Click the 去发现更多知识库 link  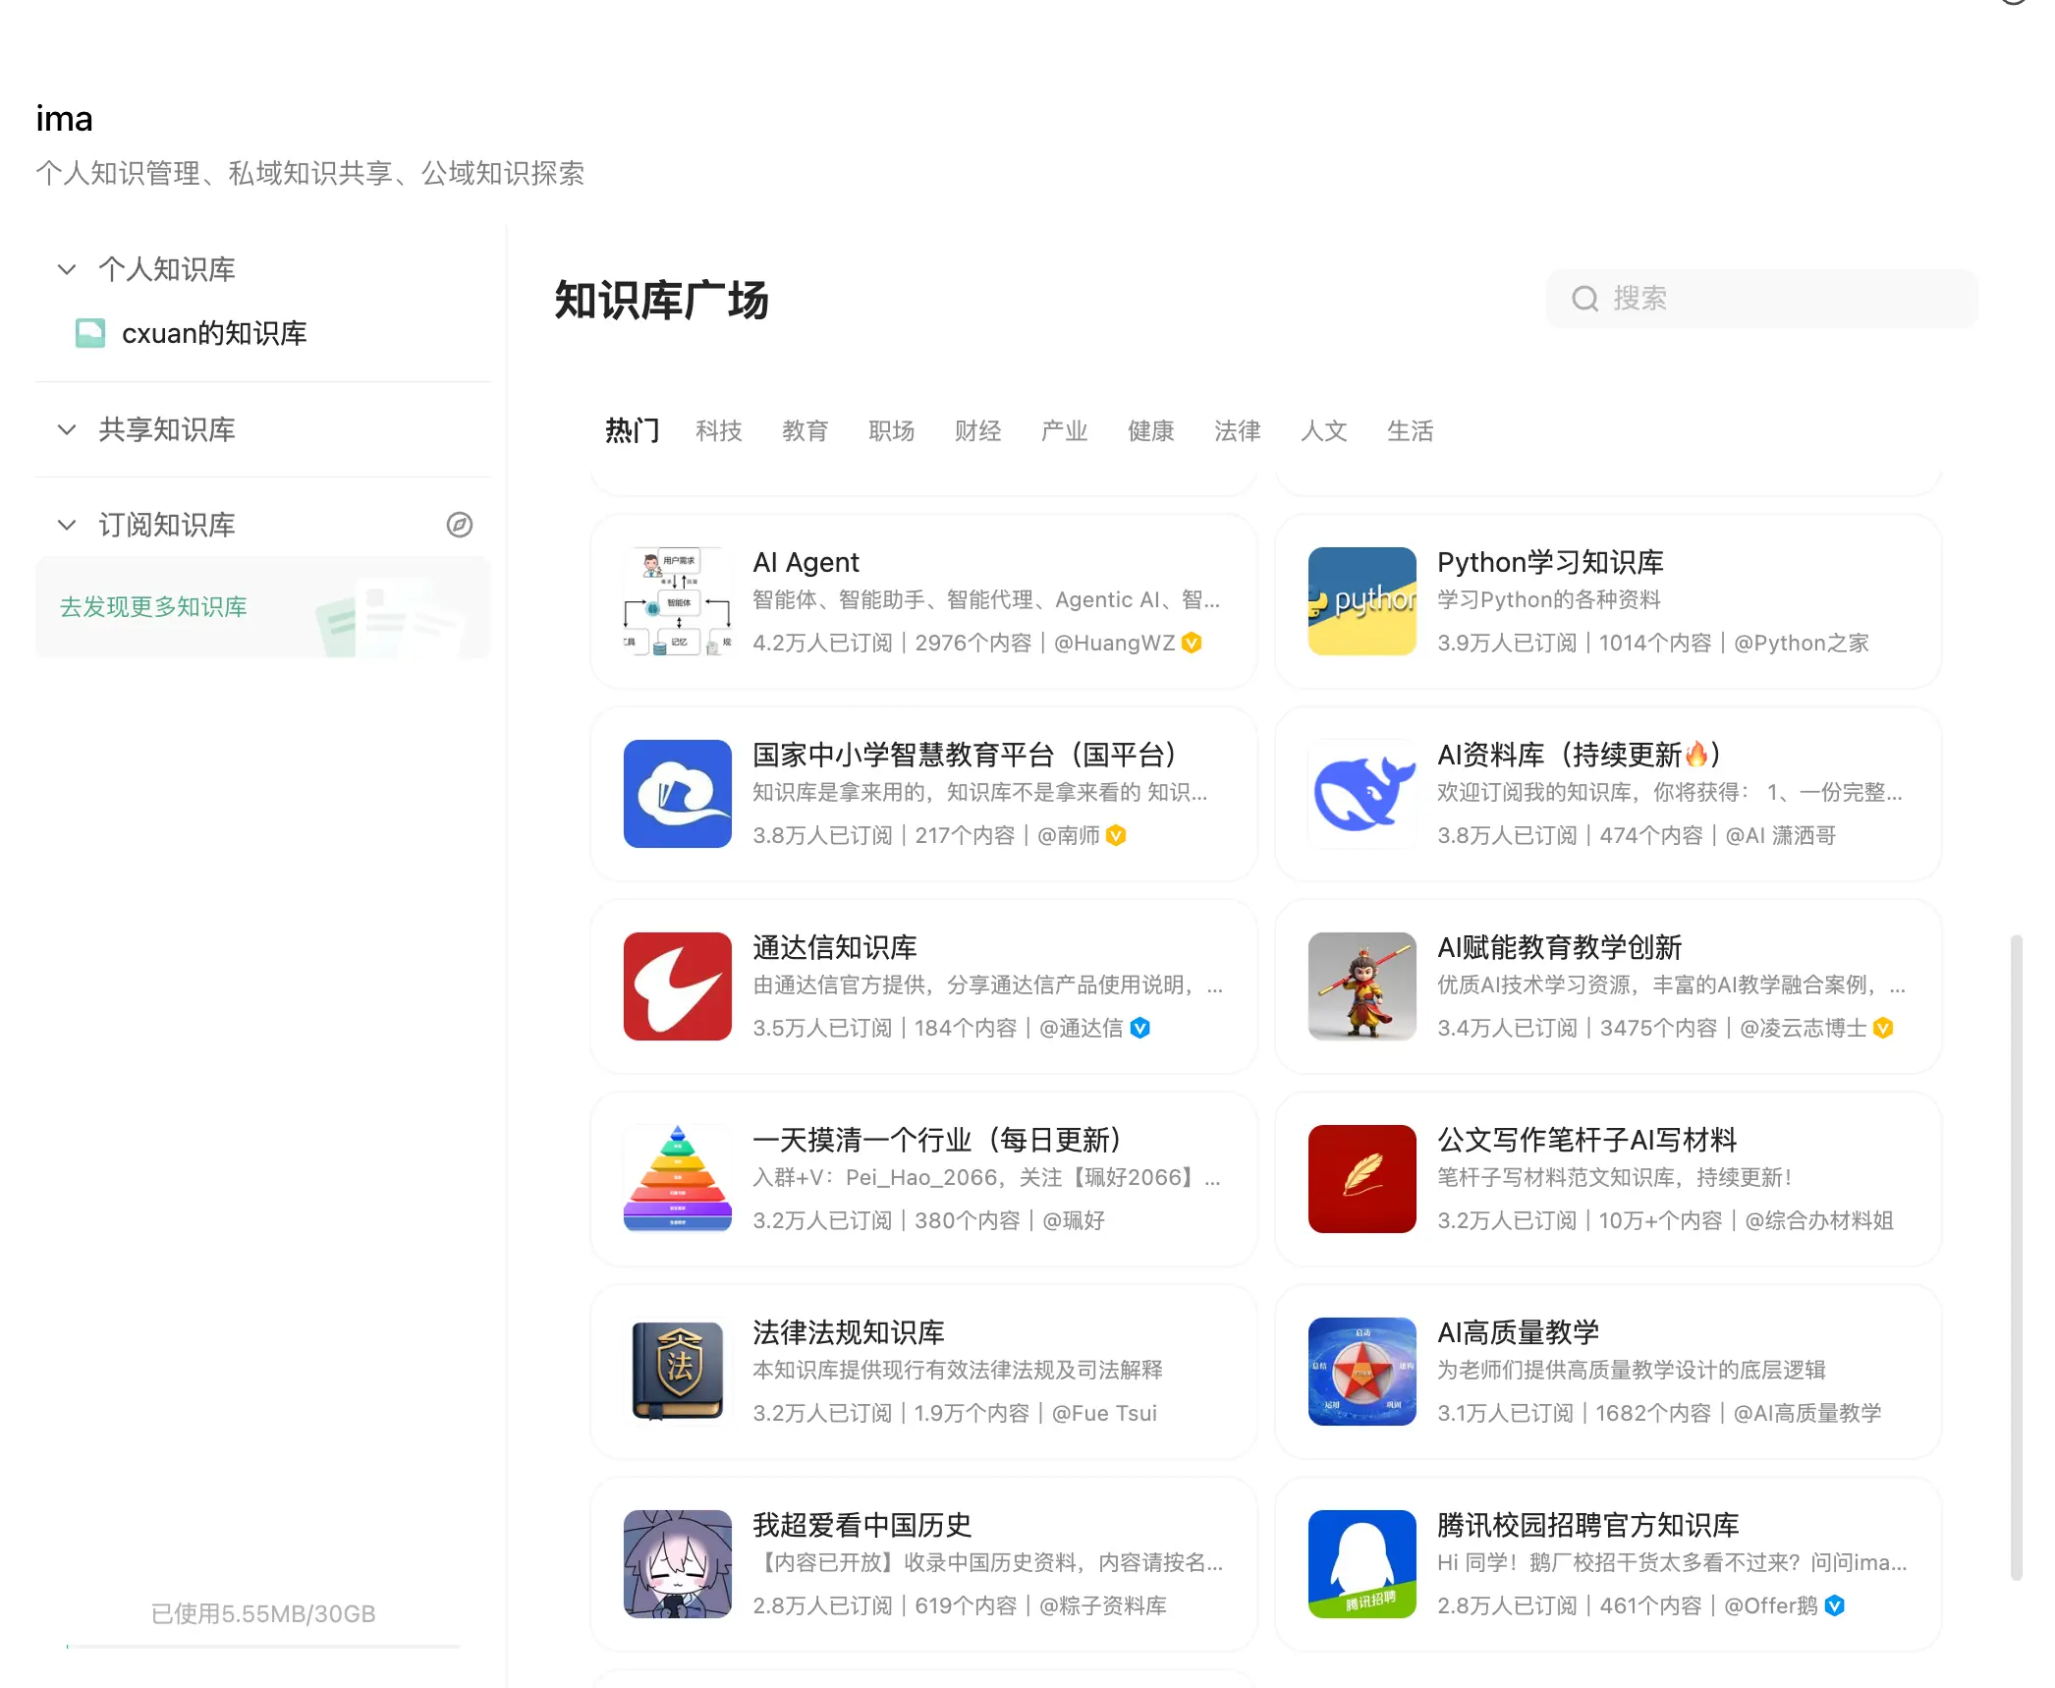tap(153, 607)
